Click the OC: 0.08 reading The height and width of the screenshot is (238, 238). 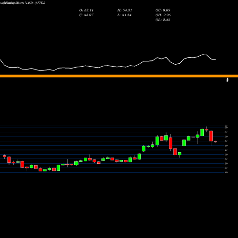[x=163, y=10]
